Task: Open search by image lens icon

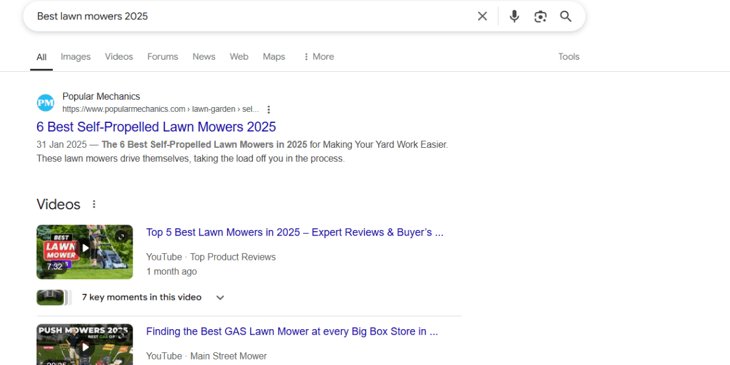Action: (540, 16)
